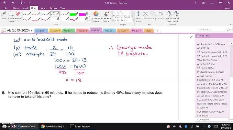Select the diamond shape
The height and width of the screenshot is (130, 233).
click(x=114, y=20)
